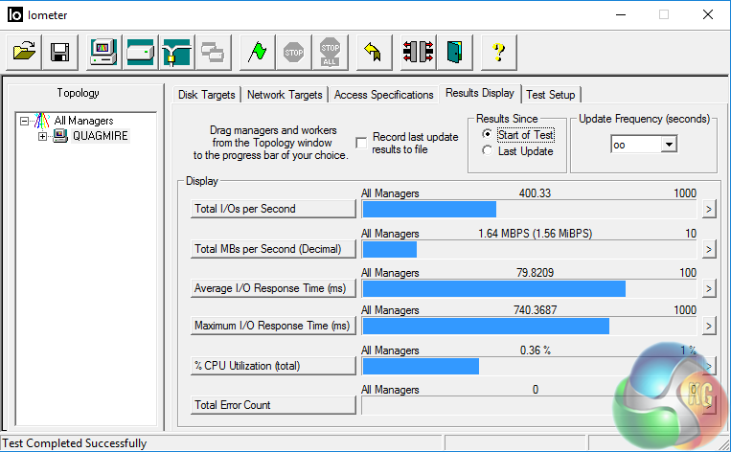Reset workers with the yellow arrow icon
This screenshot has height=452, width=731.
[374, 52]
